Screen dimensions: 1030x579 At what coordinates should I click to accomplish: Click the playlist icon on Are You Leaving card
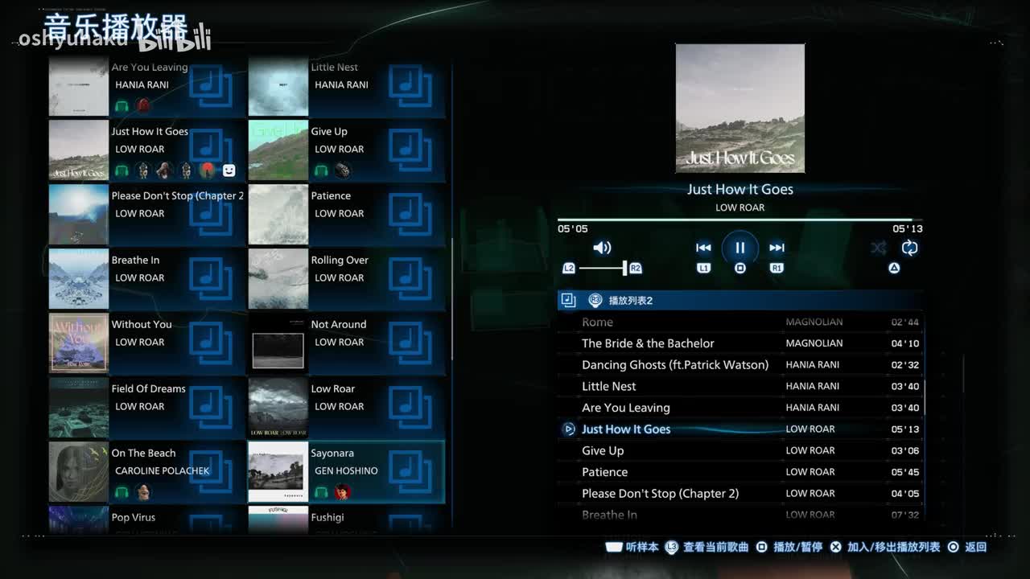[211, 87]
